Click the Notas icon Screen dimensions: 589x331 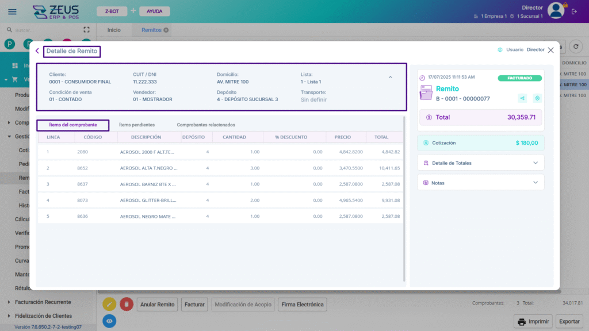point(426,183)
